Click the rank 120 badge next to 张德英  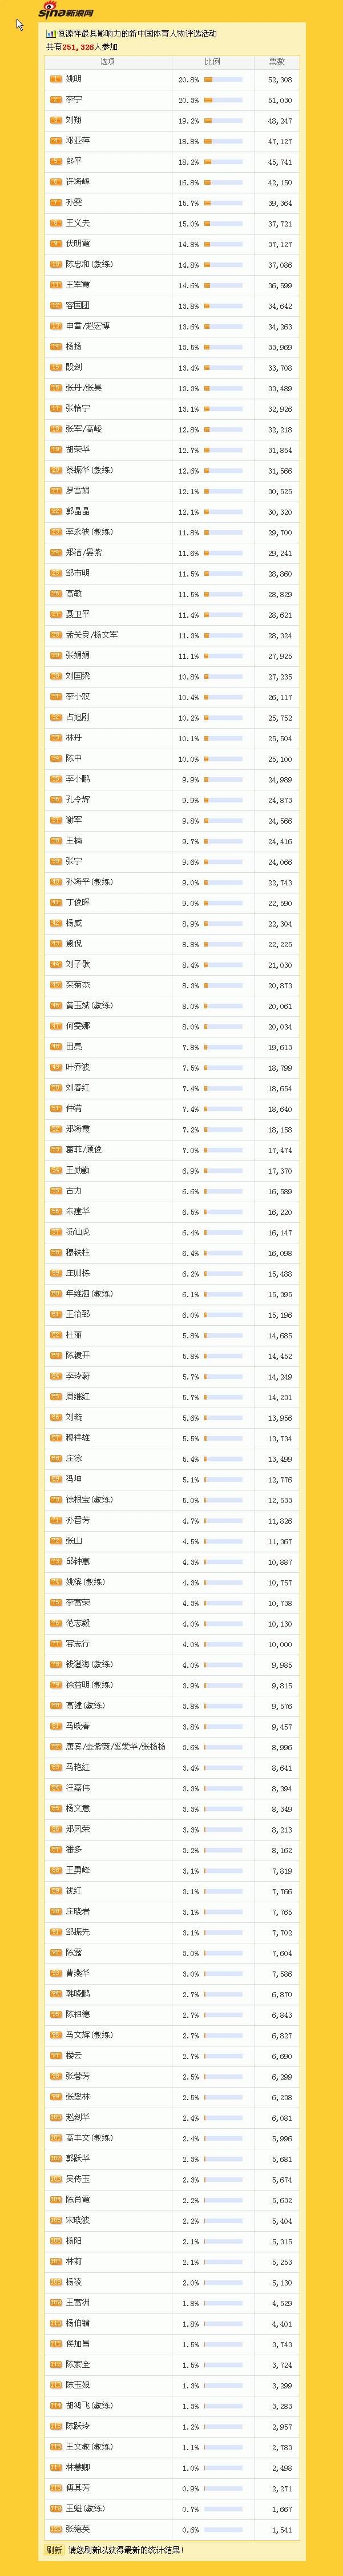56,2529
